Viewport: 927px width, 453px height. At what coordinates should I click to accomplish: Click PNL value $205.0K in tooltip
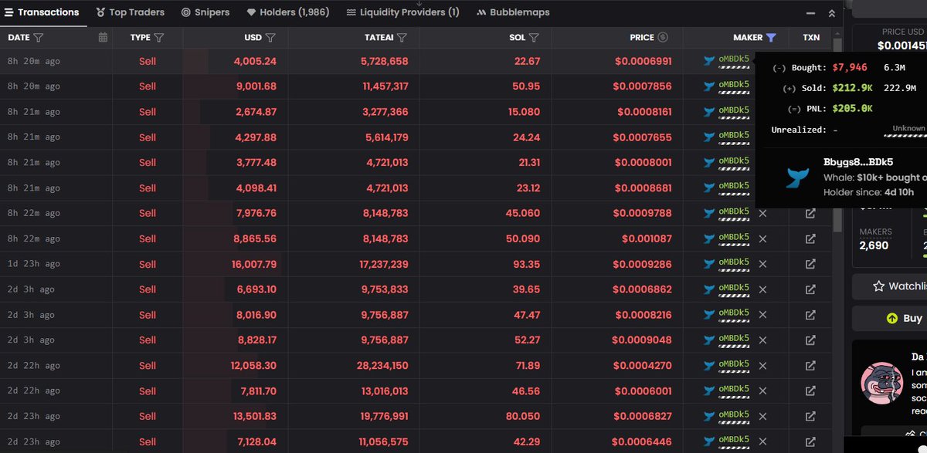(853, 109)
